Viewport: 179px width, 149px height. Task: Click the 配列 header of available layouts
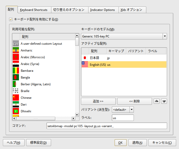[48, 37]
